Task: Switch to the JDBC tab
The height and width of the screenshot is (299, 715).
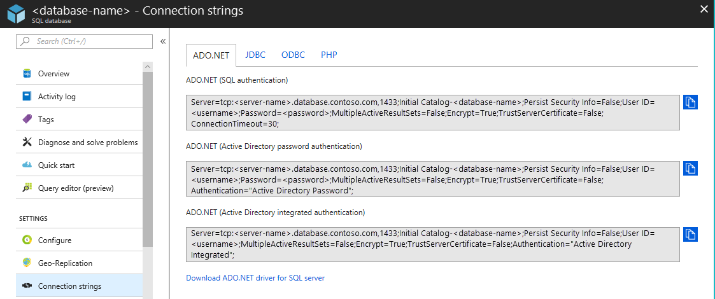Action: (255, 55)
